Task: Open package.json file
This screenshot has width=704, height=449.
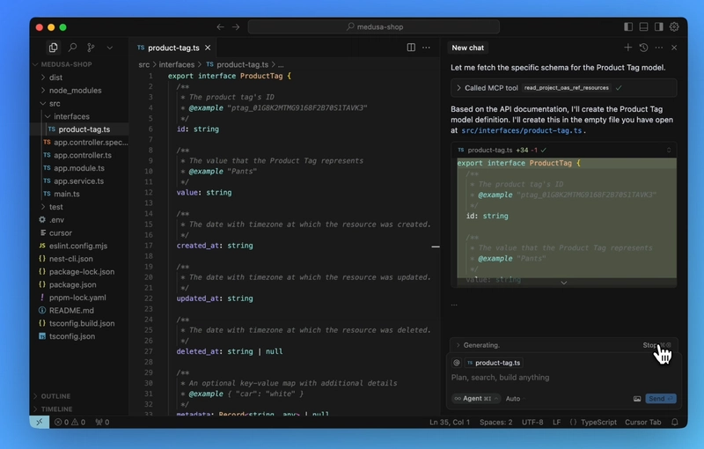Action: click(x=72, y=284)
